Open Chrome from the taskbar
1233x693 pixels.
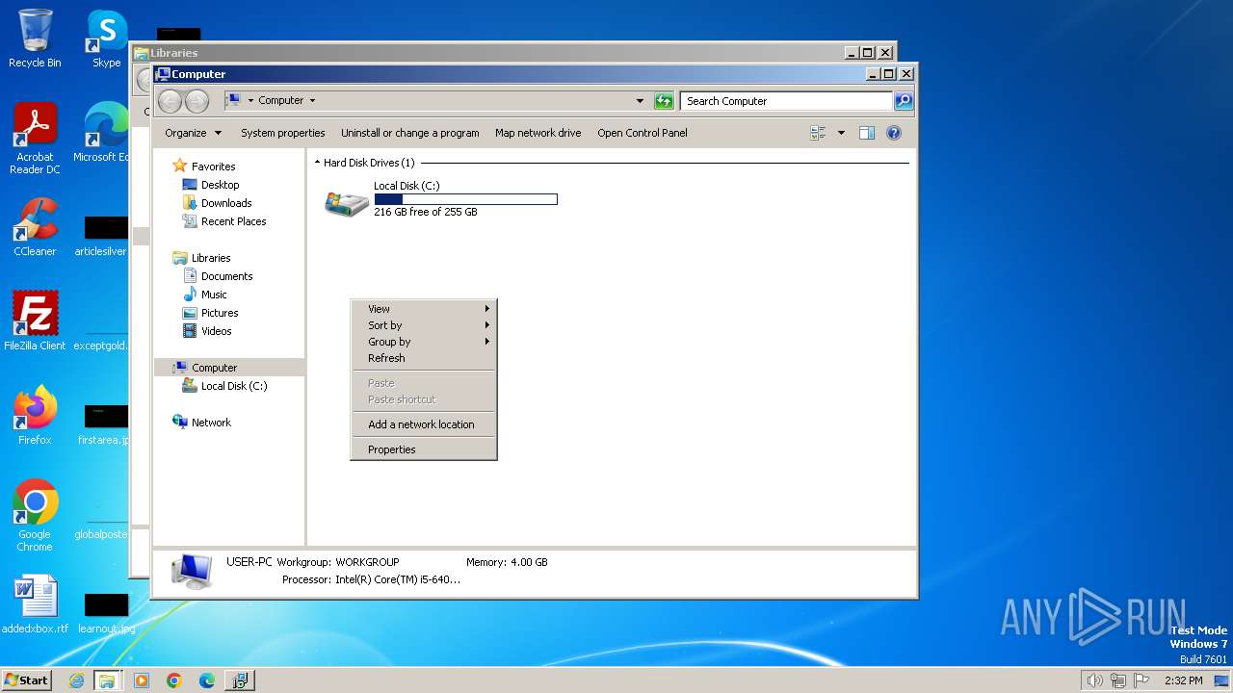pos(174,680)
